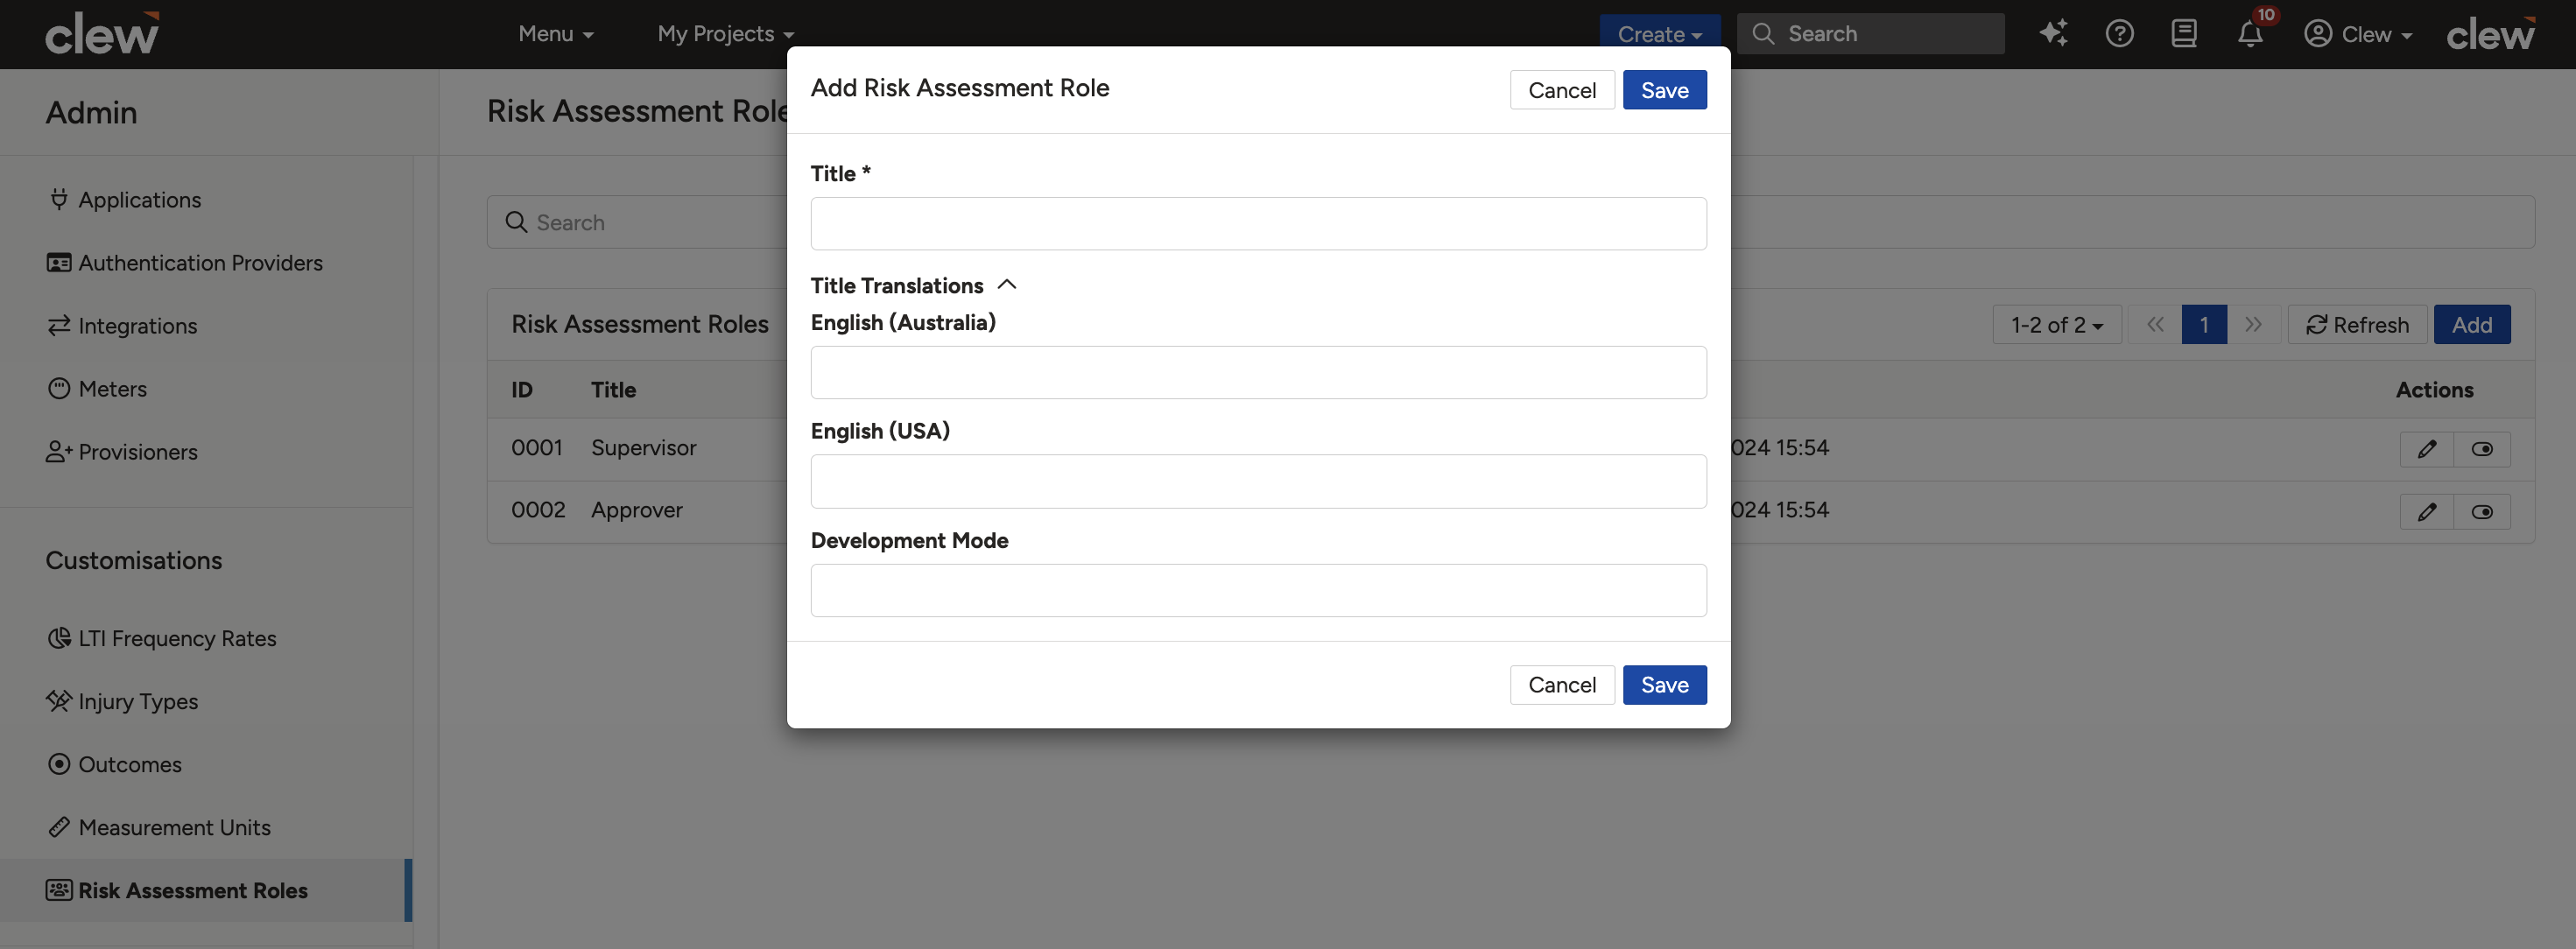Screen dimensions: 2576x949
Task: Open the Menu dropdown in top bar
Action: coord(556,33)
